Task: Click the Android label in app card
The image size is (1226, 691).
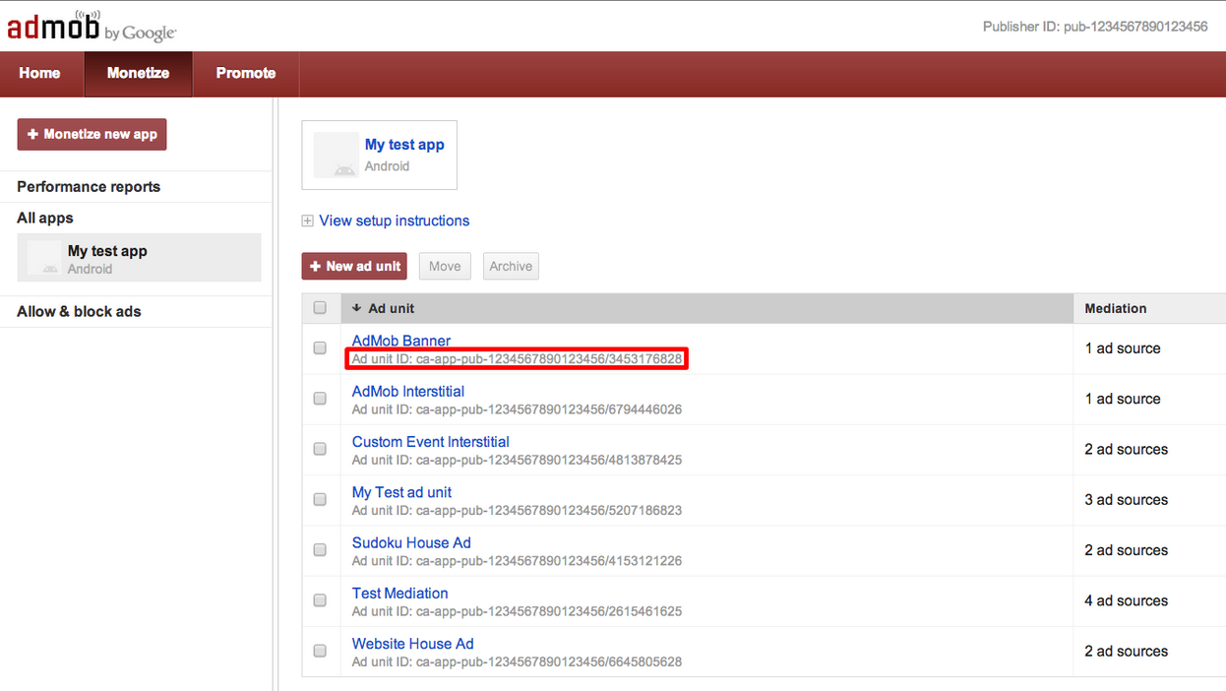Action: (x=387, y=166)
